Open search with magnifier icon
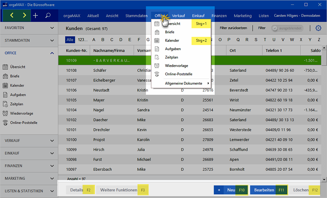This screenshot has height=198, width=327. (x=48, y=15)
